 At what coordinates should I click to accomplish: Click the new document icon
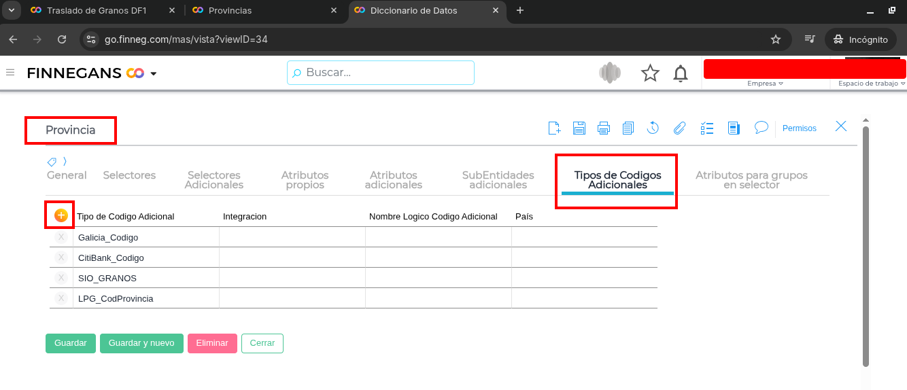point(554,128)
